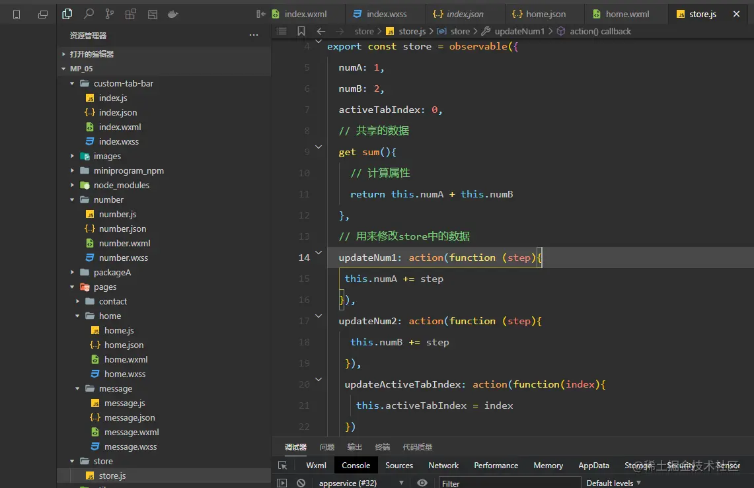Open message.json file in explorer tree

tap(164, 417)
